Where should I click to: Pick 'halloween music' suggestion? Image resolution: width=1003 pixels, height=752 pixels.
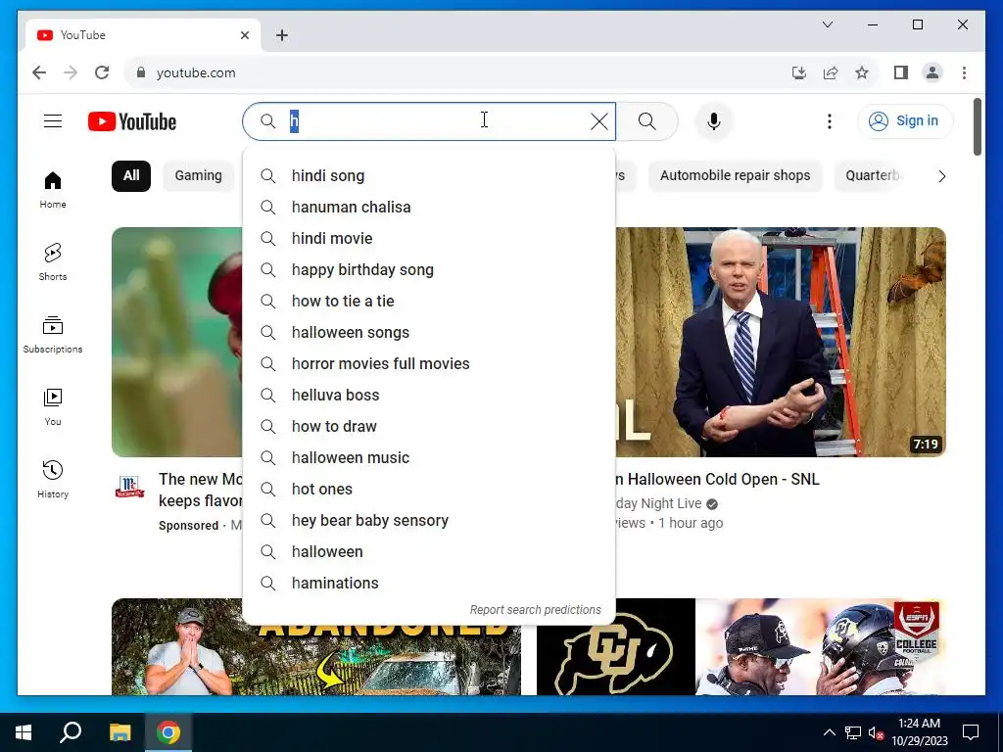pyautogui.click(x=429, y=458)
